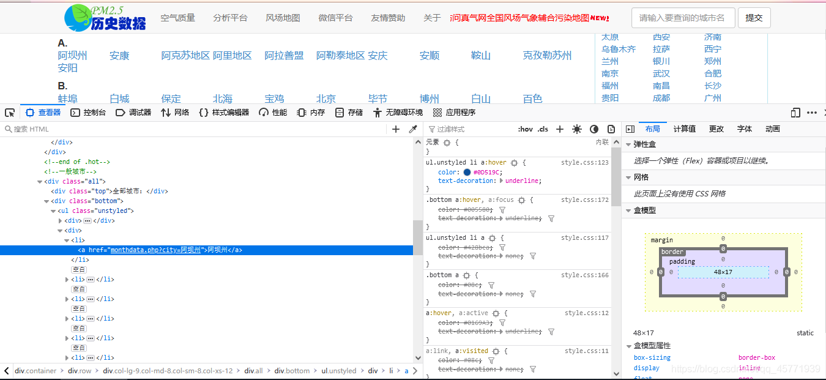Open the 乌鲁木齐 hot city link
This screenshot has width=826, height=380.
pos(619,49)
